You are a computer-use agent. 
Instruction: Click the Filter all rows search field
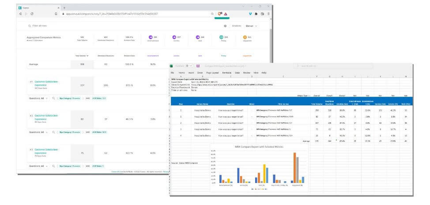40,26
